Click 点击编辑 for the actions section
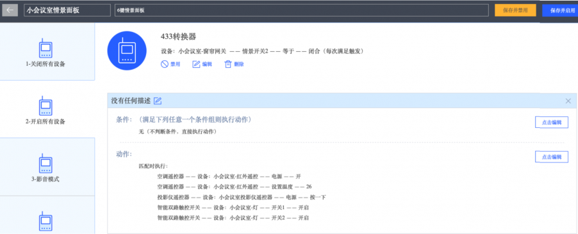The height and width of the screenshot is (234, 578). point(552,157)
